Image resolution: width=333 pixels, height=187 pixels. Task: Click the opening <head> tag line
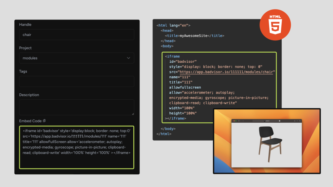point(167,31)
